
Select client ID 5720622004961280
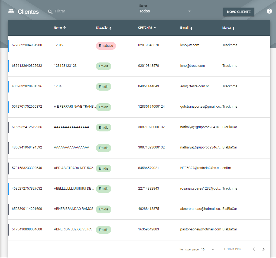[27, 45]
